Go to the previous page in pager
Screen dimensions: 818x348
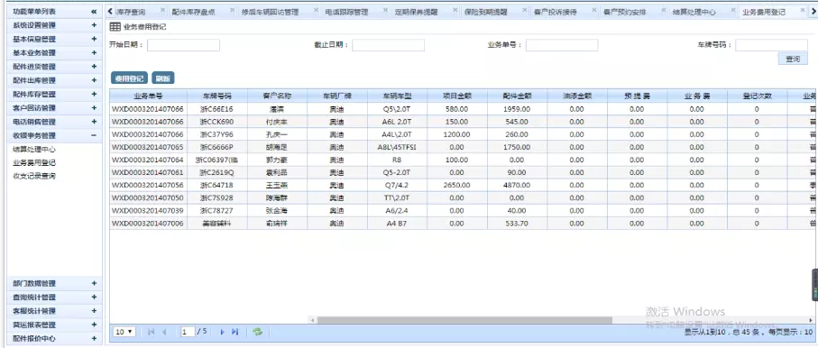coord(164,332)
